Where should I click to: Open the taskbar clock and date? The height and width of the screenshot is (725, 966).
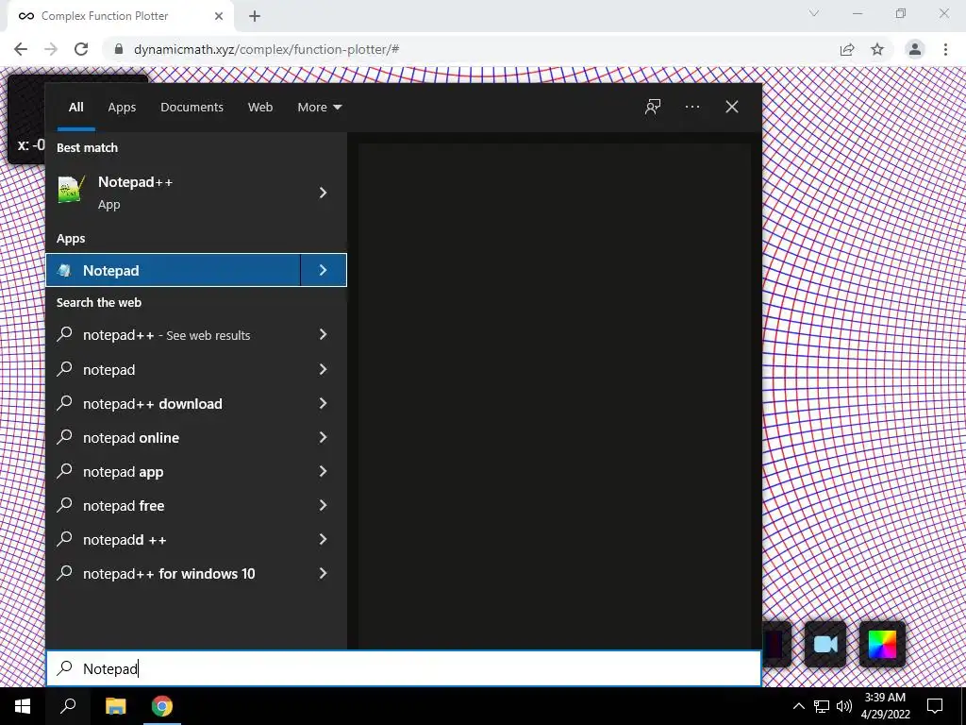click(x=885, y=706)
